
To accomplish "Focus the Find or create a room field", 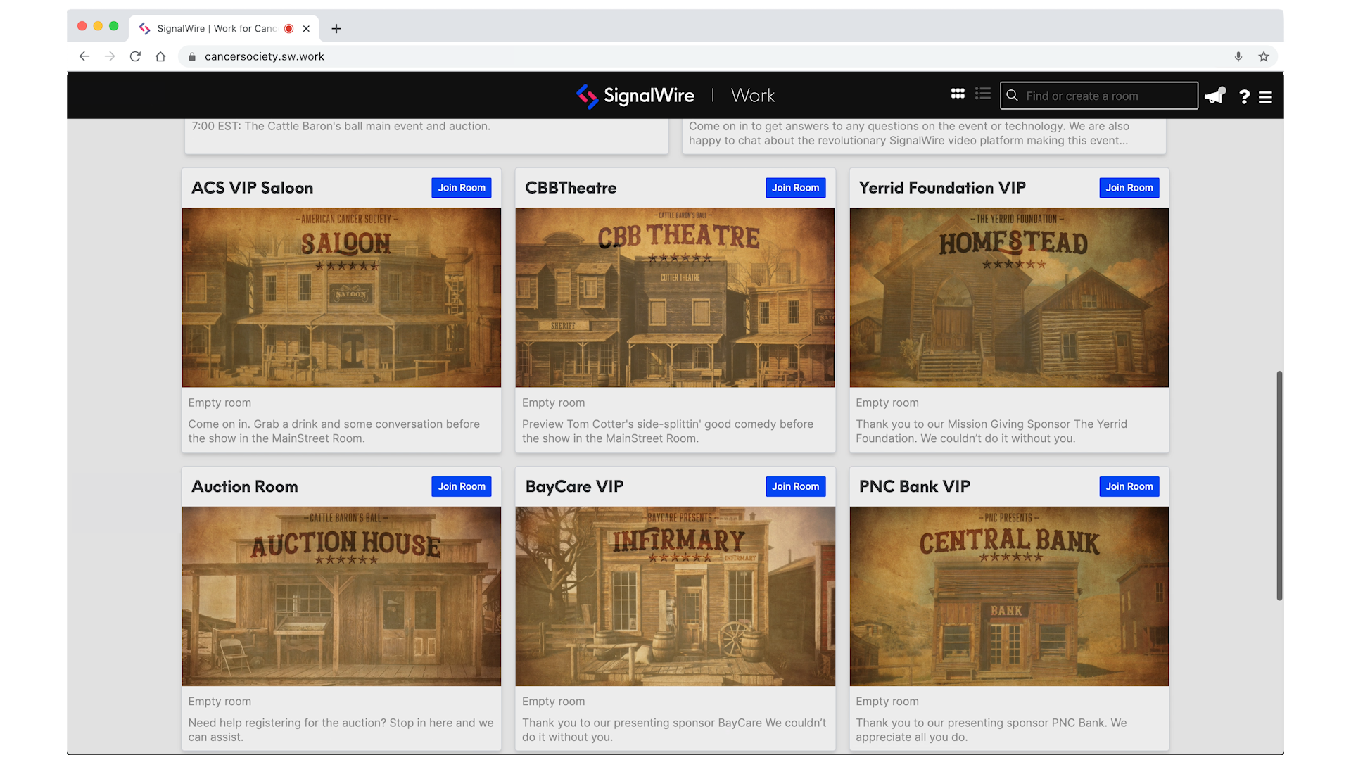I will pyautogui.click(x=1099, y=96).
